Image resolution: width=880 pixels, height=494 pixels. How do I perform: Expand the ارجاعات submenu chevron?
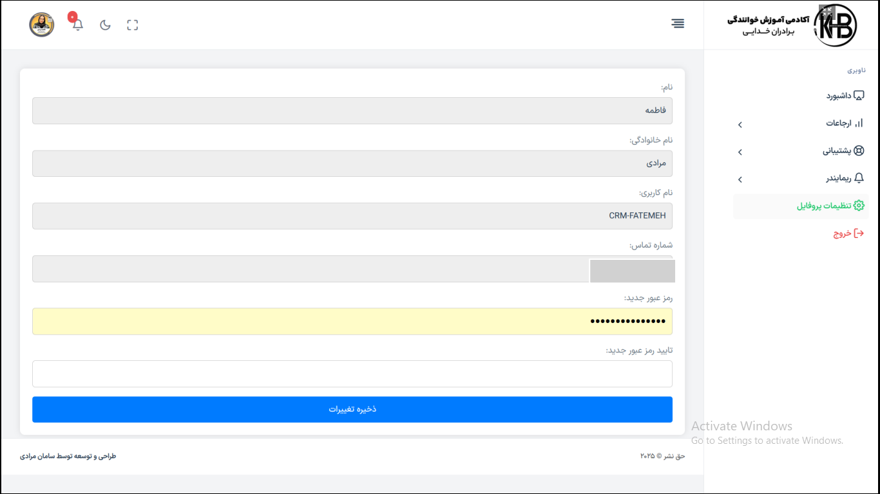coord(740,125)
